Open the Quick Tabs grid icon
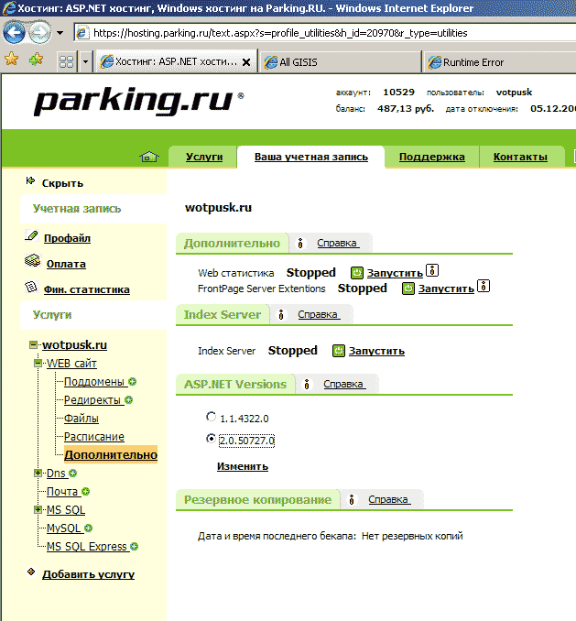 click(x=66, y=61)
